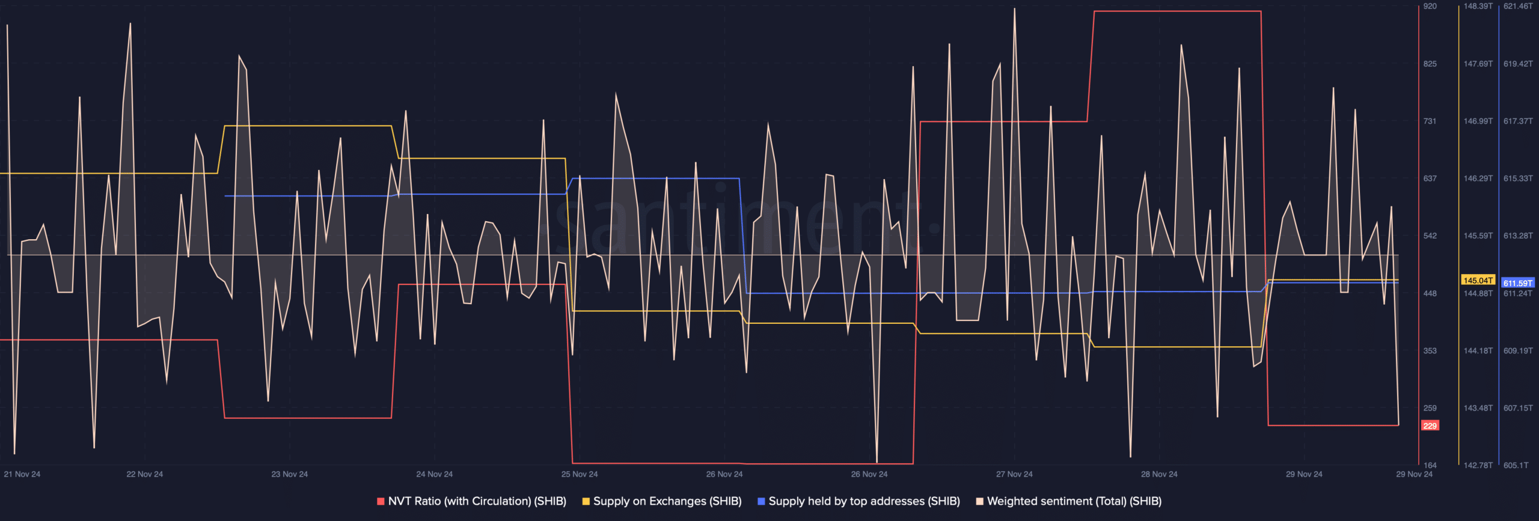Click the 142.78T exchange supply axis value
Image resolution: width=1539 pixels, height=521 pixels.
(x=1478, y=465)
